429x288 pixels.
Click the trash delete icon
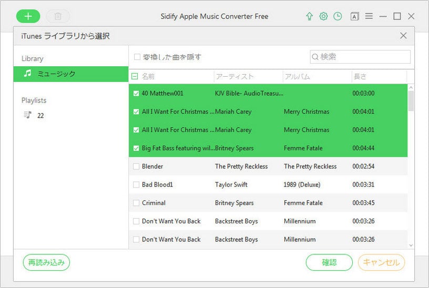58,16
